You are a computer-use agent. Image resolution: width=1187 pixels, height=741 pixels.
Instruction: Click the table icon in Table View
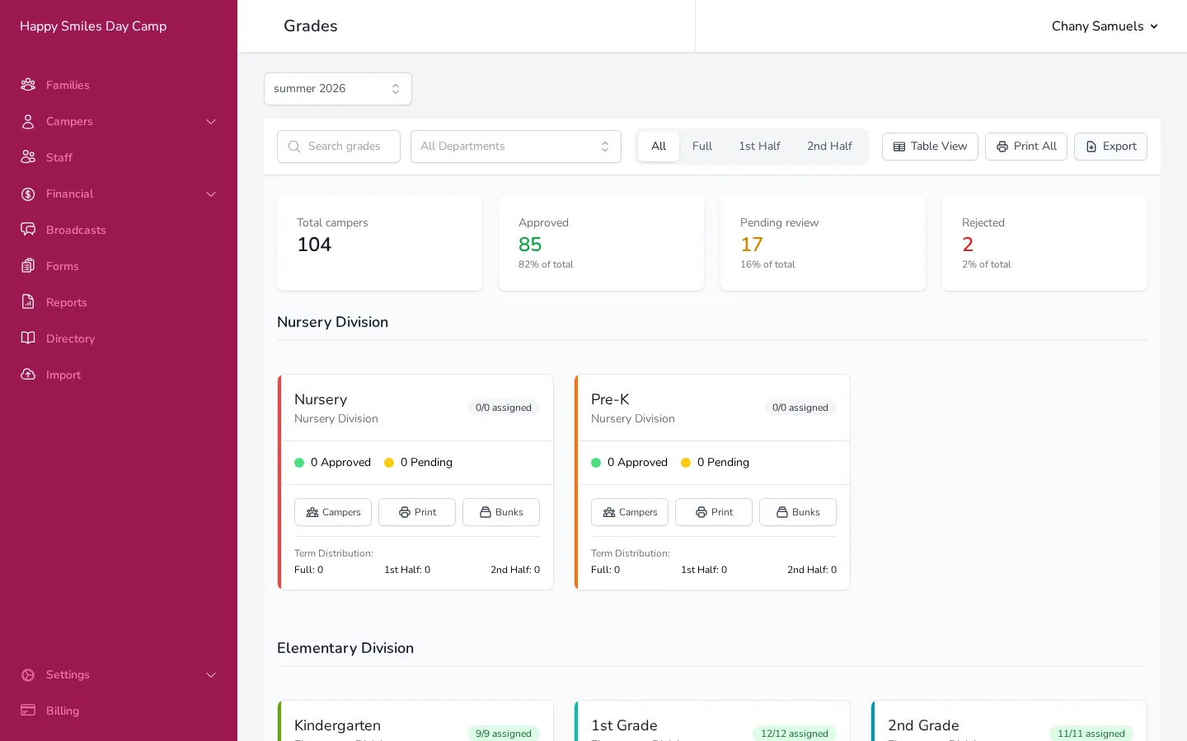899,147
